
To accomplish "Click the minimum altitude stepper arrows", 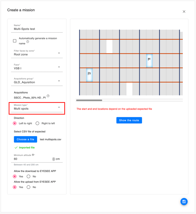I will pyautogui.click(x=54, y=159).
